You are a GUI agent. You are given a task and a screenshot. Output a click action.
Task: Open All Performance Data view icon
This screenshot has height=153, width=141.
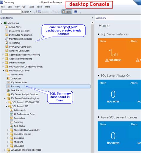click(11, 114)
